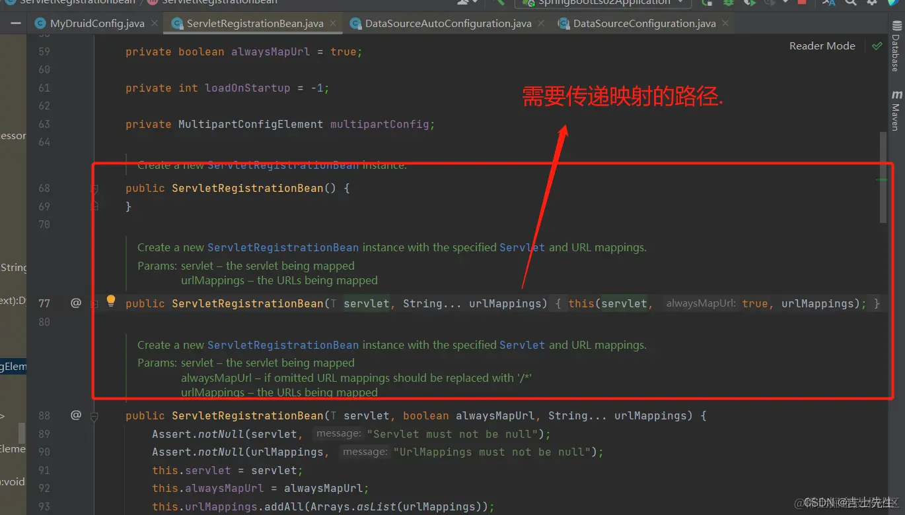Click "UrlMappings must not be null" string

point(495,452)
